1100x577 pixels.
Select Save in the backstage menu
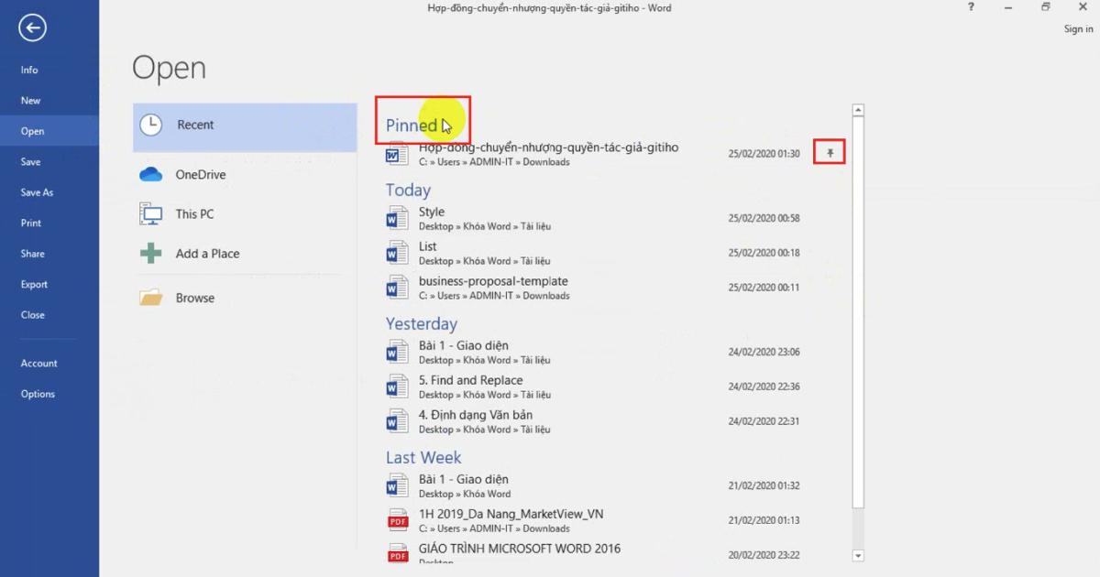click(30, 162)
